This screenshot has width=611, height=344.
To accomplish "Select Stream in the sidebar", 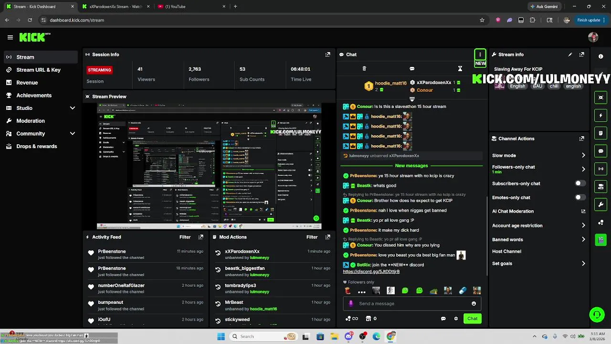I will [x=41, y=57].
